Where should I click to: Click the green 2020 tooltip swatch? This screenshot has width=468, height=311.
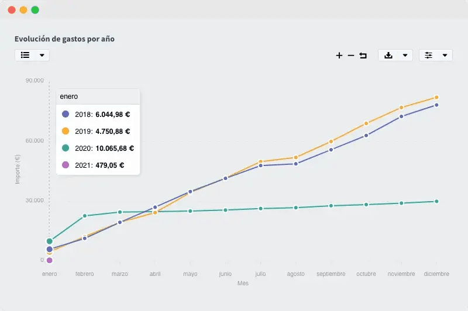66,148
